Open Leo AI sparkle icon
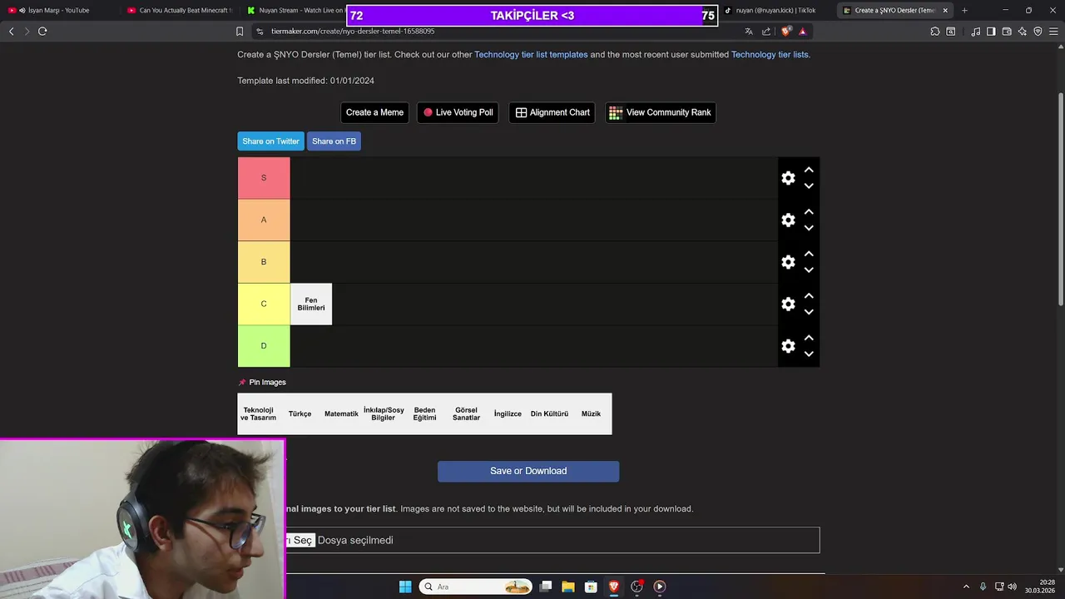The image size is (1065, 599). pyautogui.click(x=1023, y=32)
